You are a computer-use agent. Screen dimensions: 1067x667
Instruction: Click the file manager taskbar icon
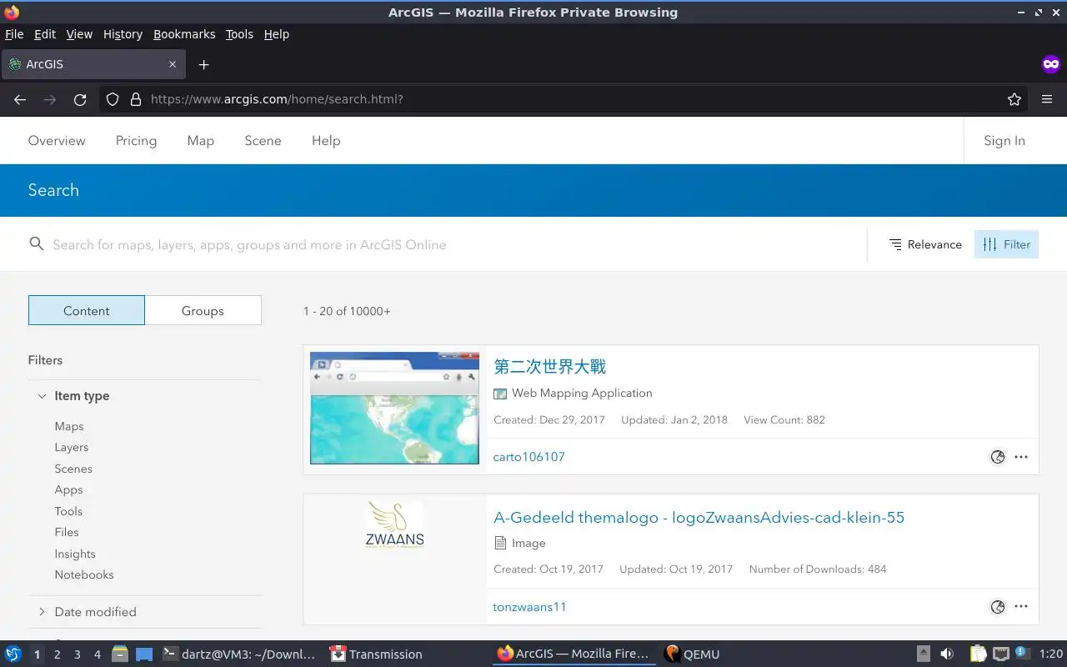tap(120, 654)
